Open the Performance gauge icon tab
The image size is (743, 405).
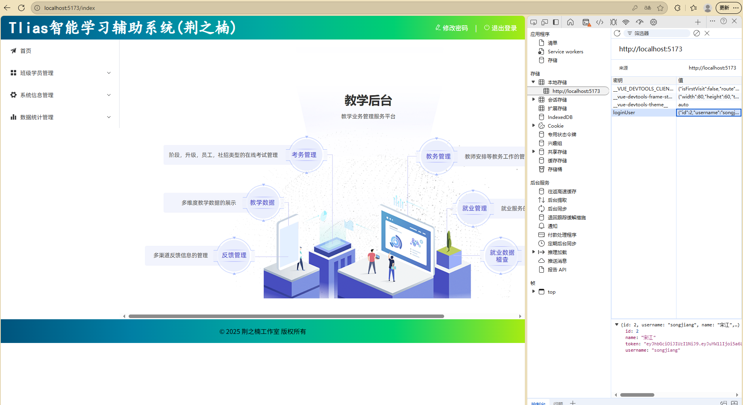tap(640, 22)
